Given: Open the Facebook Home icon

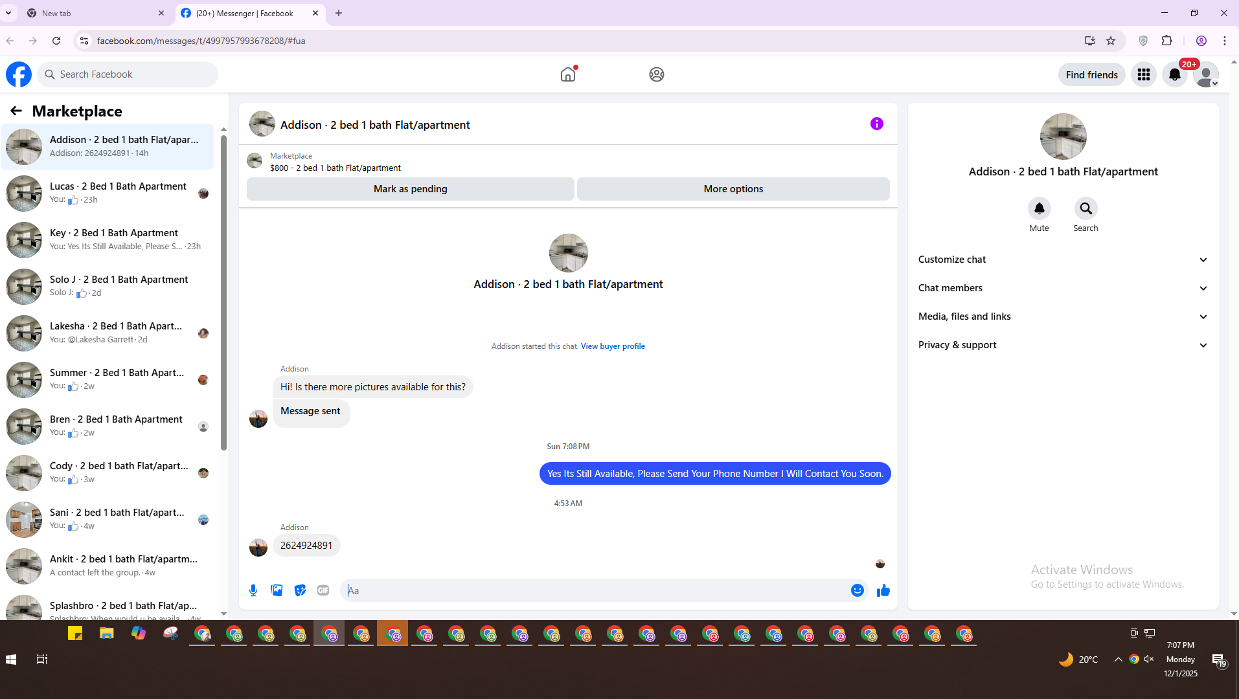Looking at the screenshot, I should 568,74.
